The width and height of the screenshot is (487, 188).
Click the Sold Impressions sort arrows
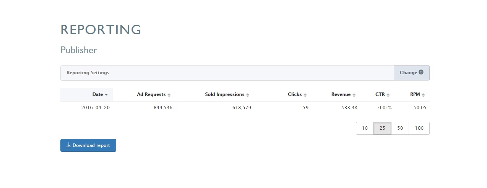248,95
